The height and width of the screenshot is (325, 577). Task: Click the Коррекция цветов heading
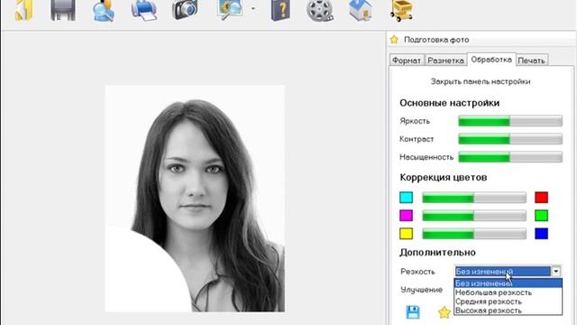[444, 177]
